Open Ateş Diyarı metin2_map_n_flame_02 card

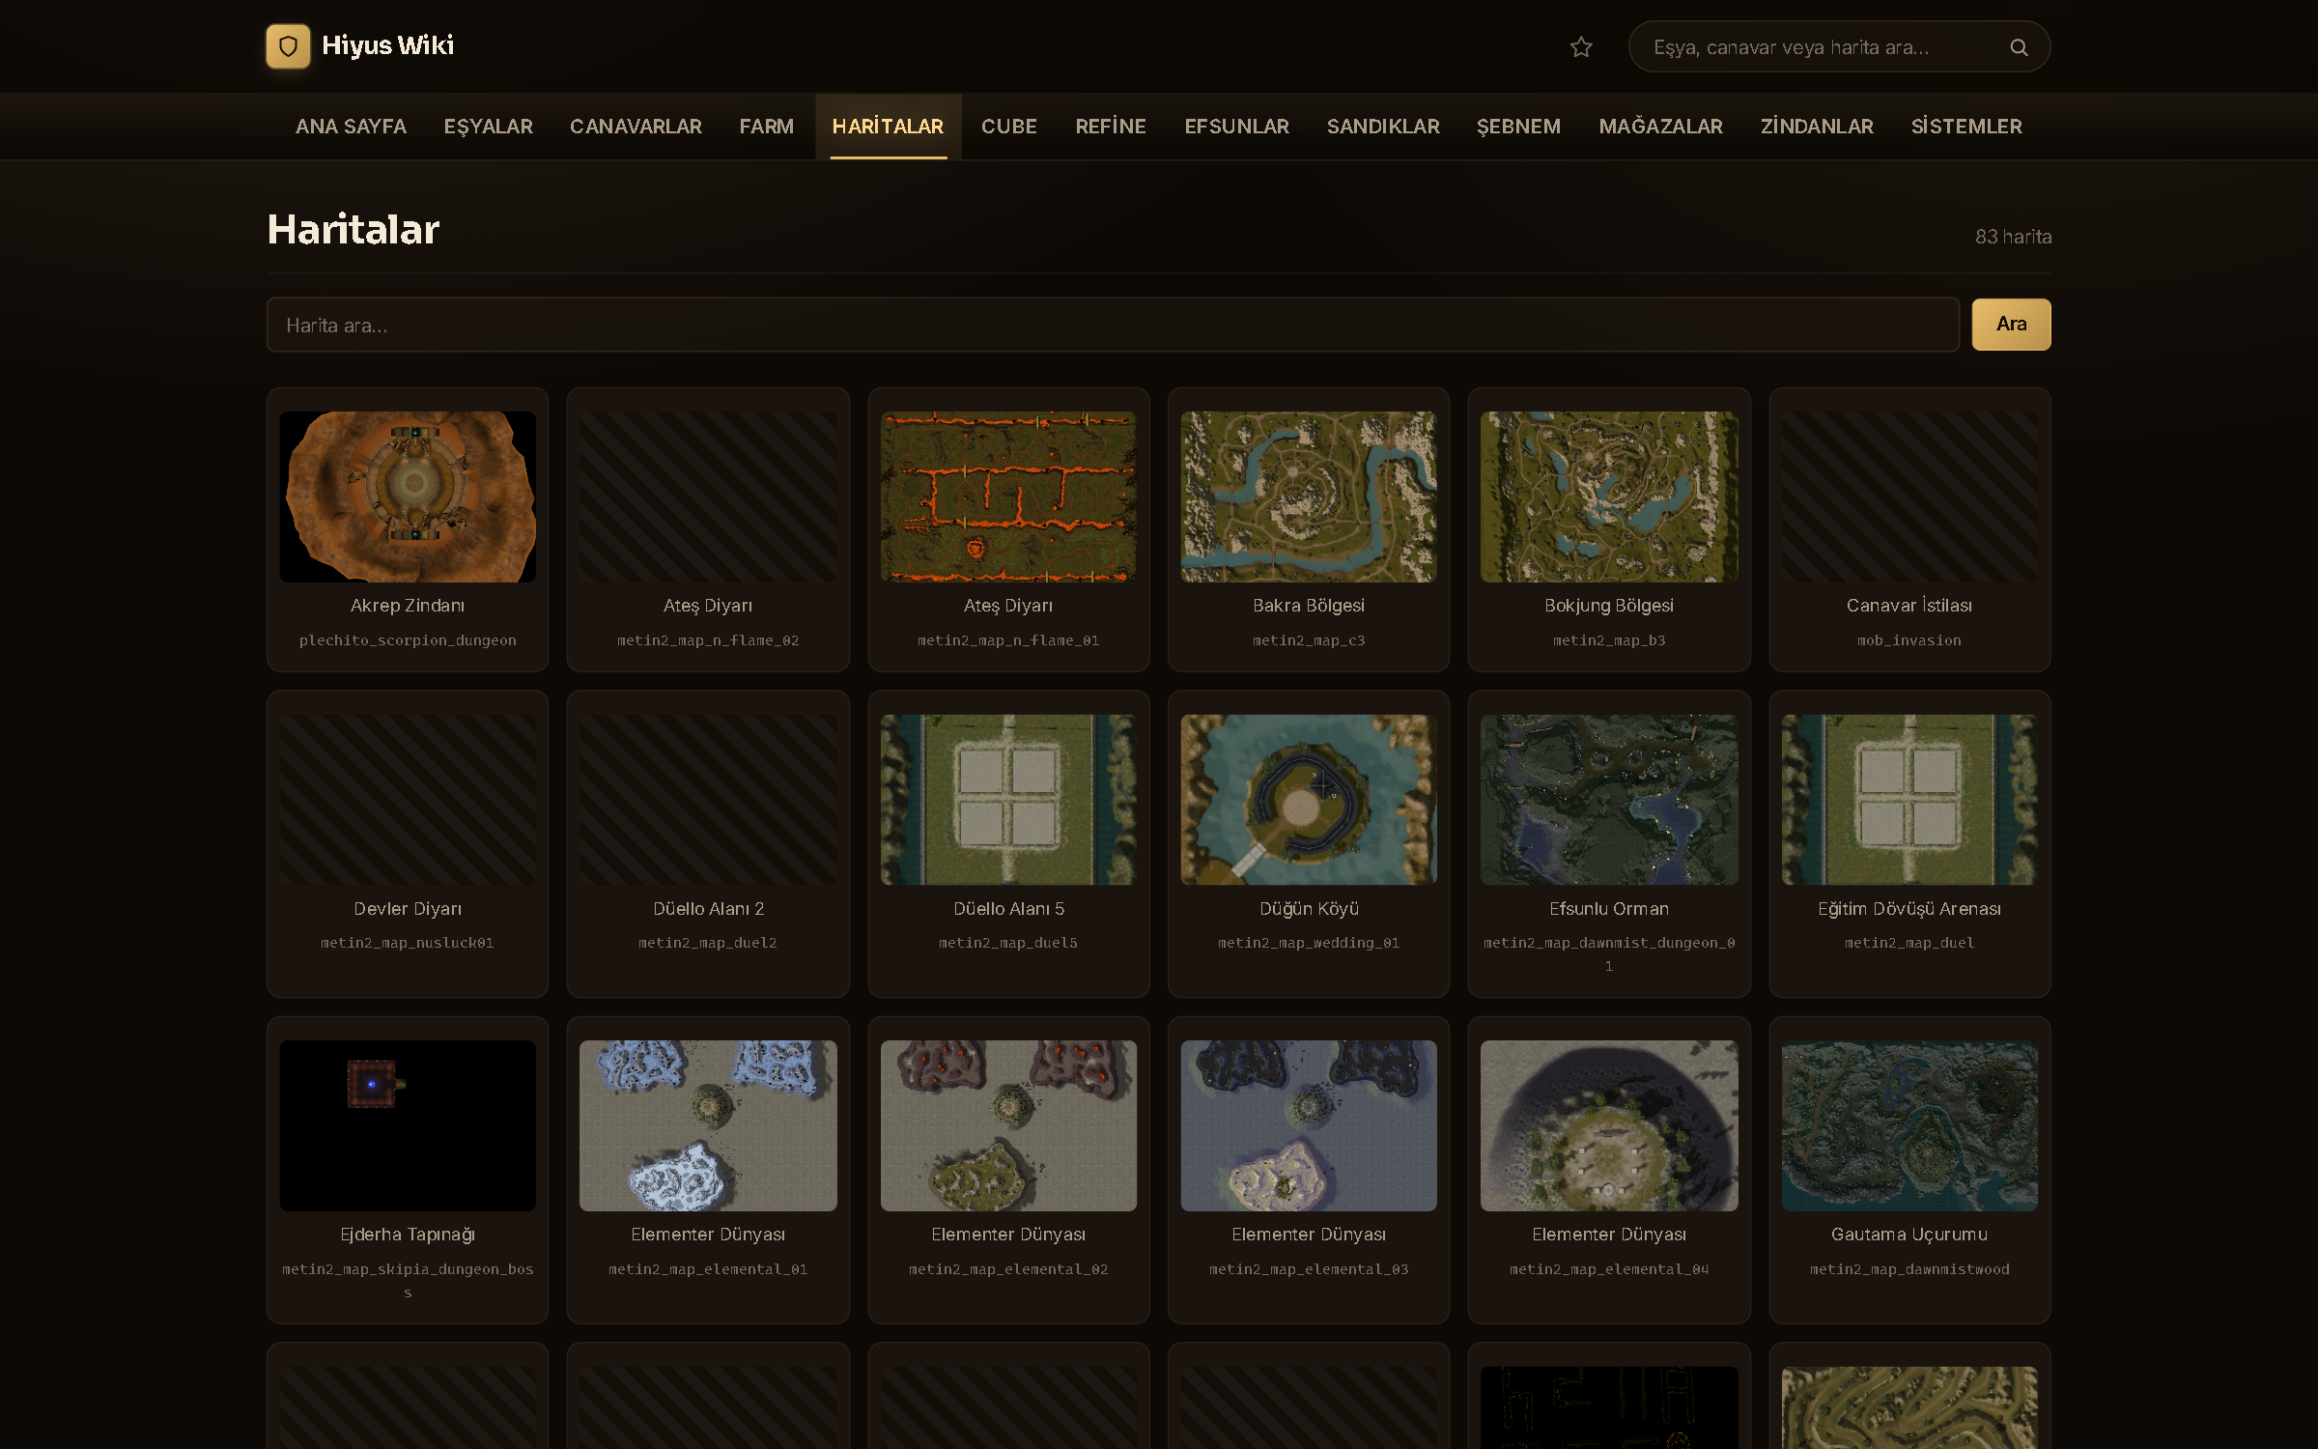pos(708,529)
